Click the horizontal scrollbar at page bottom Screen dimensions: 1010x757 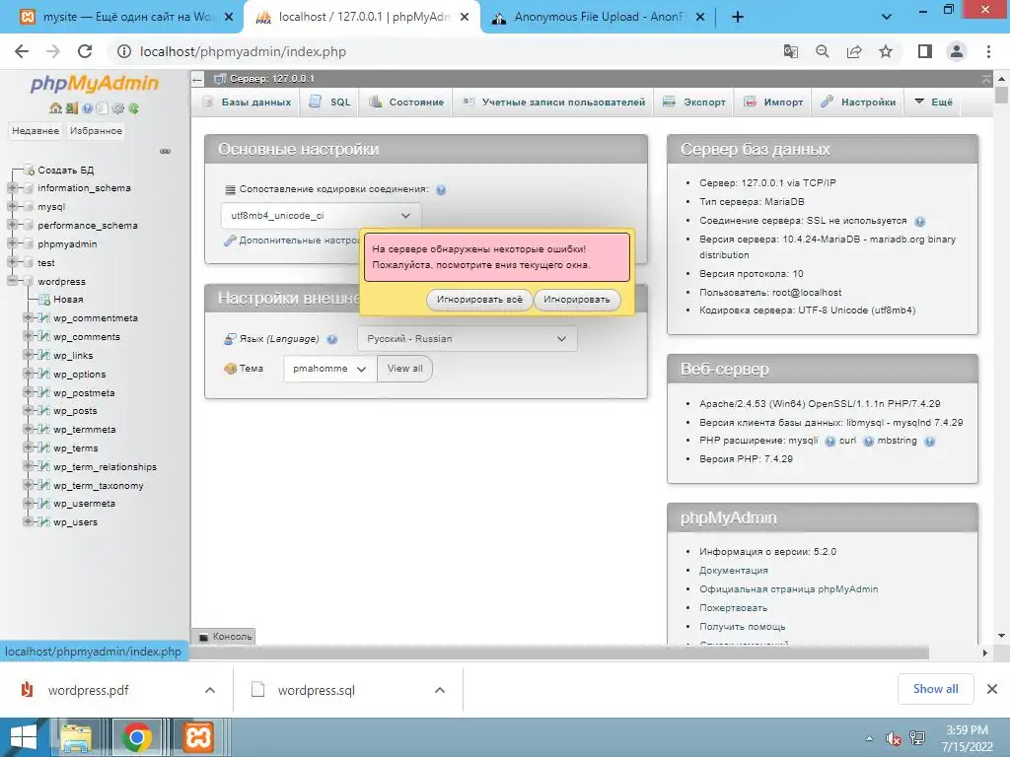tap(559, 653)
